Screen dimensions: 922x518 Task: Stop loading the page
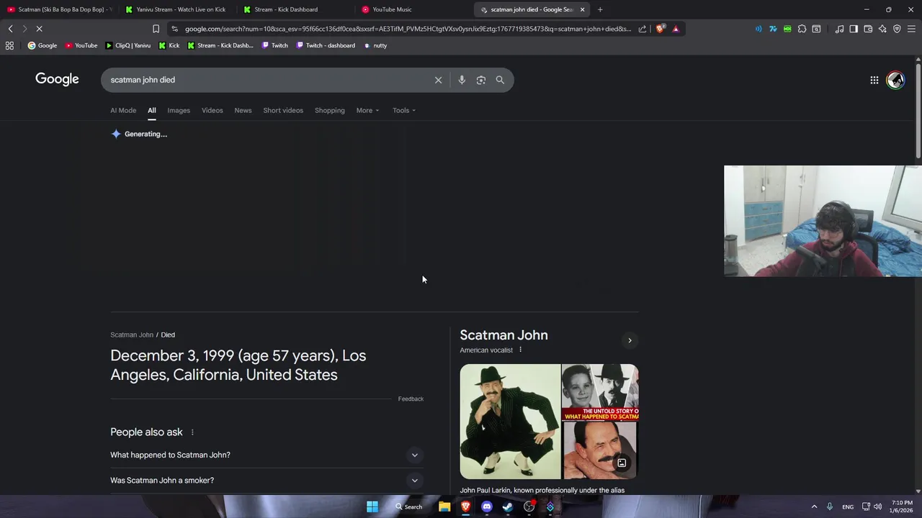point(39,29)
